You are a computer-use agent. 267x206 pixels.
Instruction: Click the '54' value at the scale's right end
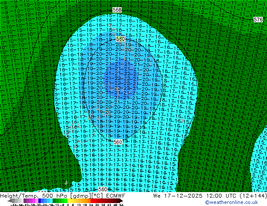pos(121,205)
